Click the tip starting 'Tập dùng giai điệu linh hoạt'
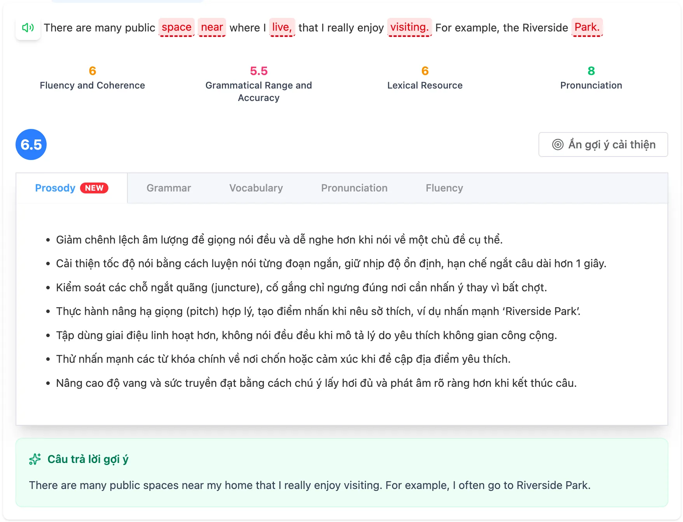Screen dimensions: 683x522 [x=307, y=335]
